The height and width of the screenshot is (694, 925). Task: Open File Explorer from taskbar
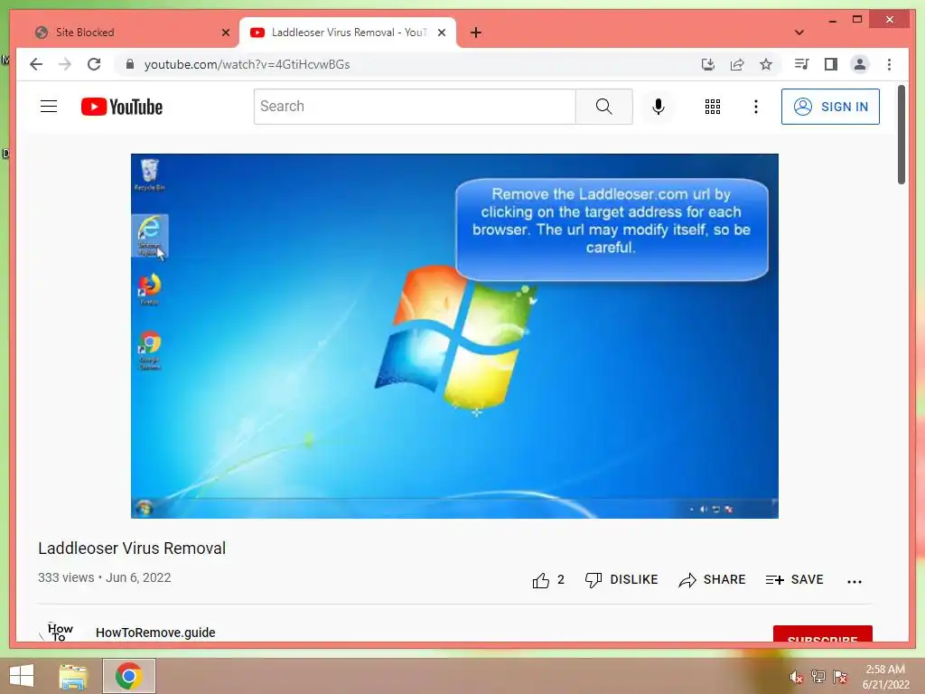point(73,676)
